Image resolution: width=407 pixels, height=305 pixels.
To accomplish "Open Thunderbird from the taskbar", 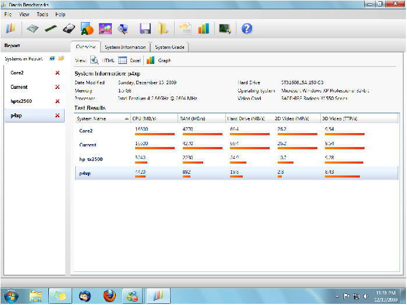I will [x=85, y=296].
